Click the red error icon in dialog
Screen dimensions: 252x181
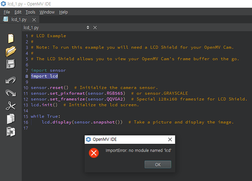tap(94, 153)
